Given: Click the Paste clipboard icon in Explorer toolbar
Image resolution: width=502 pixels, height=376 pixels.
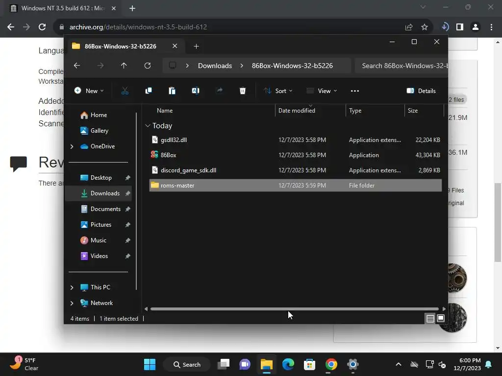Looking at the screenshot, I should click(172, 91).
